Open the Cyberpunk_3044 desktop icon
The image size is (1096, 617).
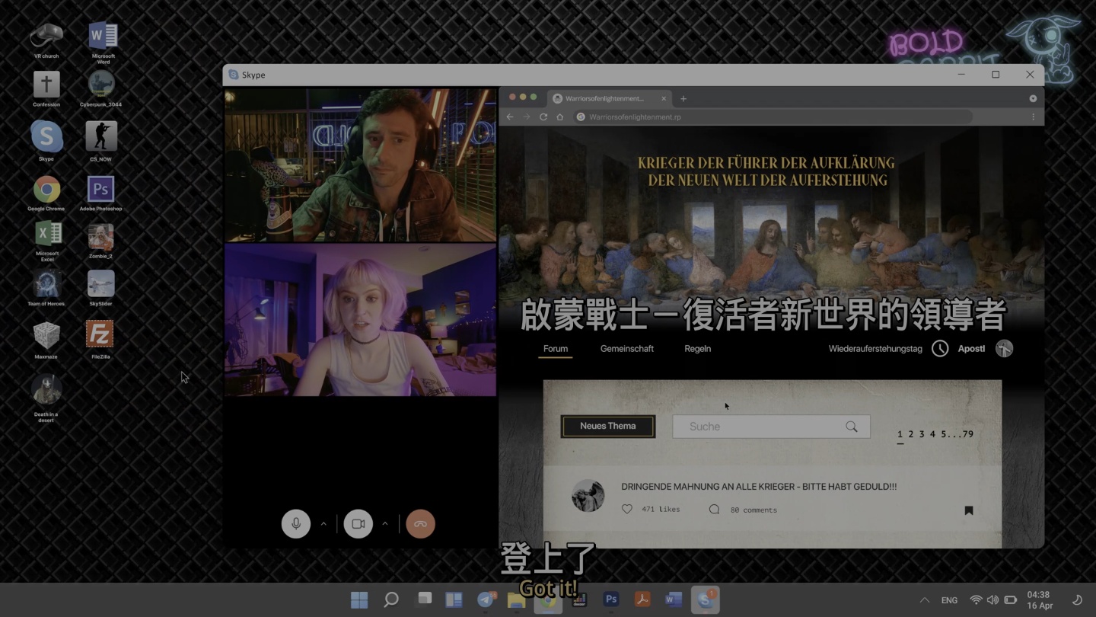pos(100,89)
